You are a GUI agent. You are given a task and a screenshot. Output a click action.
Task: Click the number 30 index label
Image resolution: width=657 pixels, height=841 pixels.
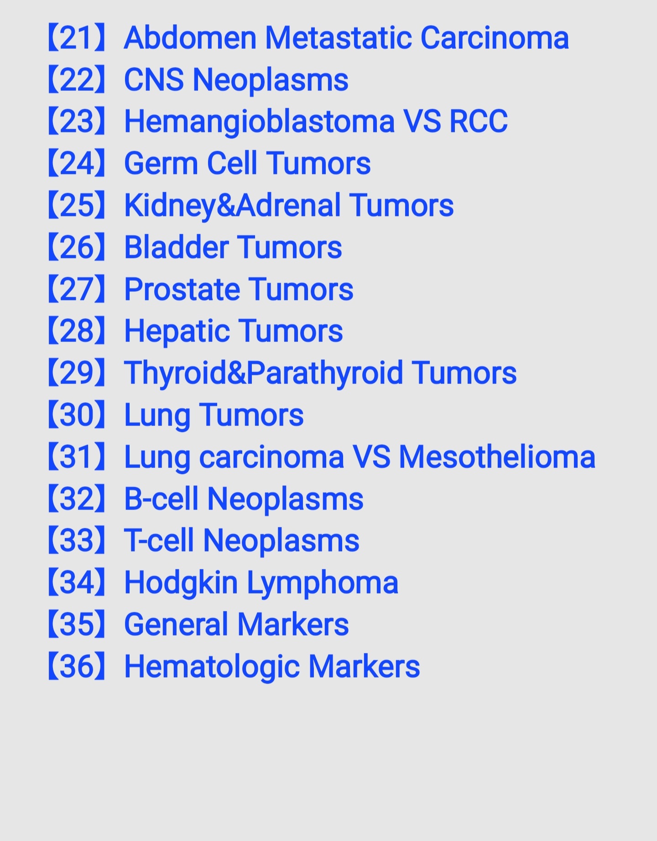[x=77, y=415]
